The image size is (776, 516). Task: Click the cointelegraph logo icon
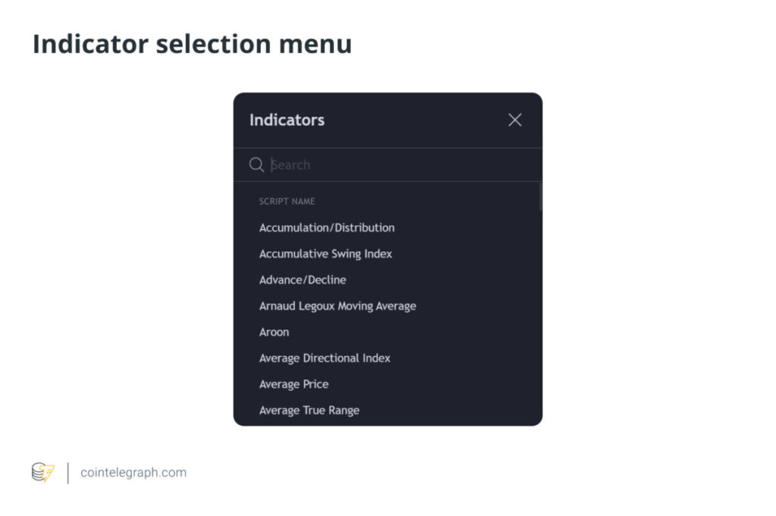pos(42,472)
